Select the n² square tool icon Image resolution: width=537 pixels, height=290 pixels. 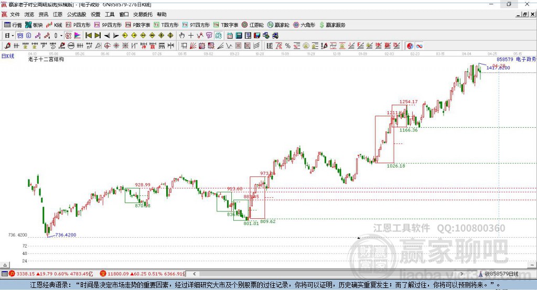(x=89, y=46)
